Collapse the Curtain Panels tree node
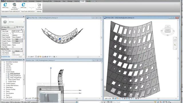This screenshot has height=103, width=183. [4, 72]
